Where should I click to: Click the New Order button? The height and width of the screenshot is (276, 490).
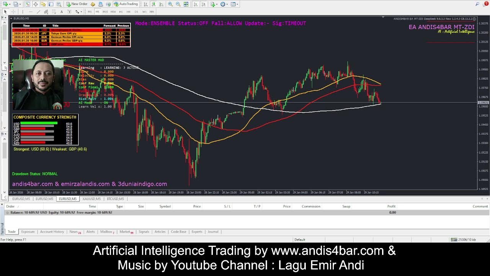(77, 4)
